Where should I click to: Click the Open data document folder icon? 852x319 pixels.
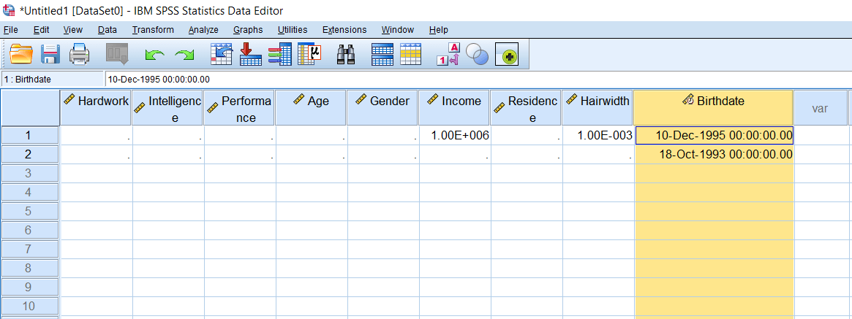[x=21, y=54]
